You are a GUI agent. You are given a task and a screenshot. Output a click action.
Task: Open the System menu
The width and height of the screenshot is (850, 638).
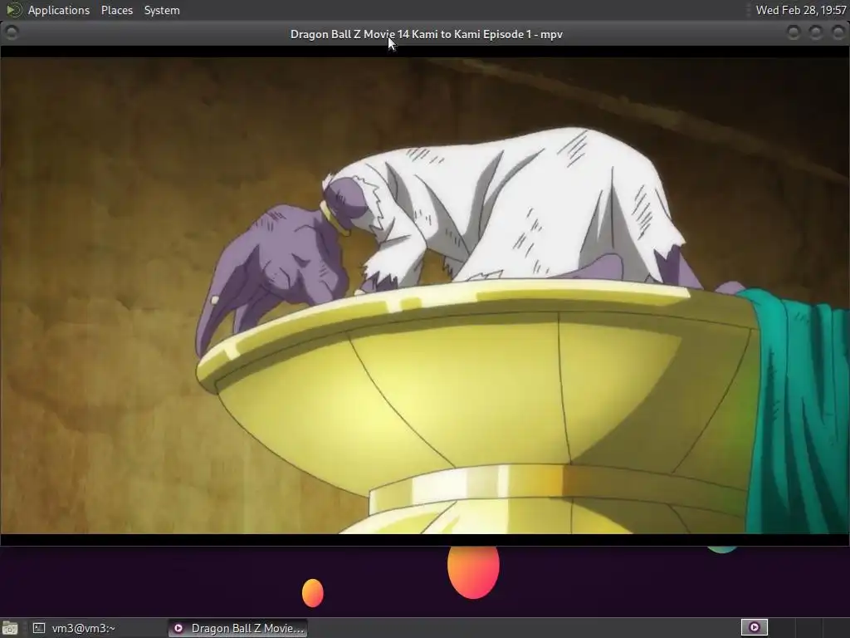point(162,10)
